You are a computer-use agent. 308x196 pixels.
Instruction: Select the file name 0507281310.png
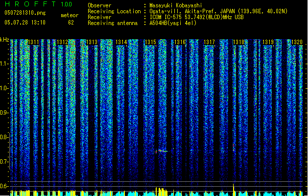[x=25, y=13]
